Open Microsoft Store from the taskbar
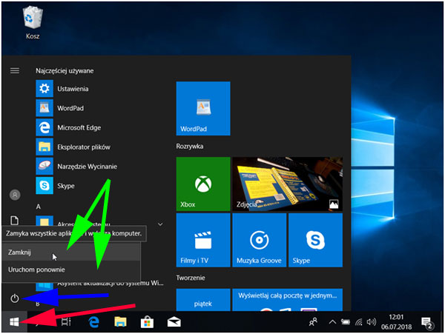The height and width of the screenshot is (334, 445). pos(147,322)
